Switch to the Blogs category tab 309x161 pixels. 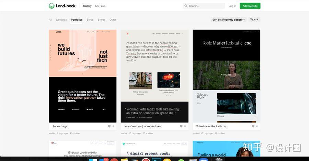[90, 20]
